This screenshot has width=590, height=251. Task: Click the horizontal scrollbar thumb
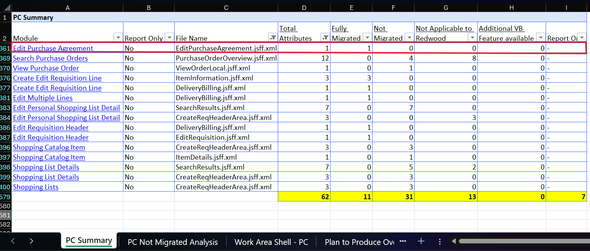click(x=524, y=241)
